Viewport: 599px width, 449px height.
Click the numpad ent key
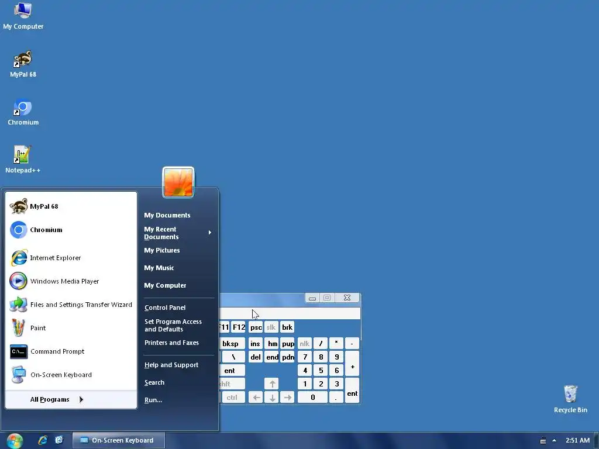[x=352, y=391]
